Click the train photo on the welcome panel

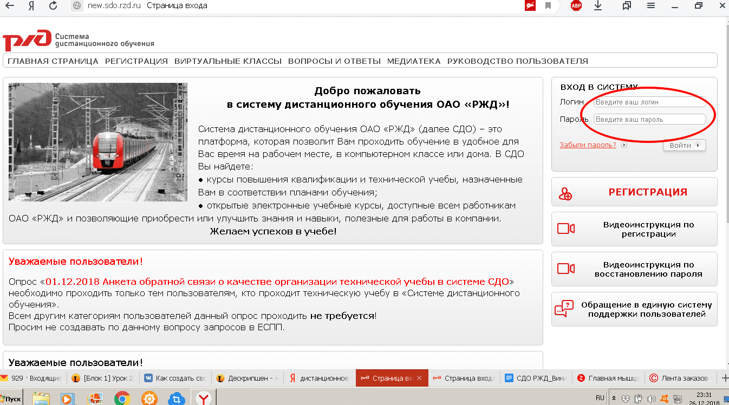click(x=98, y=142)
